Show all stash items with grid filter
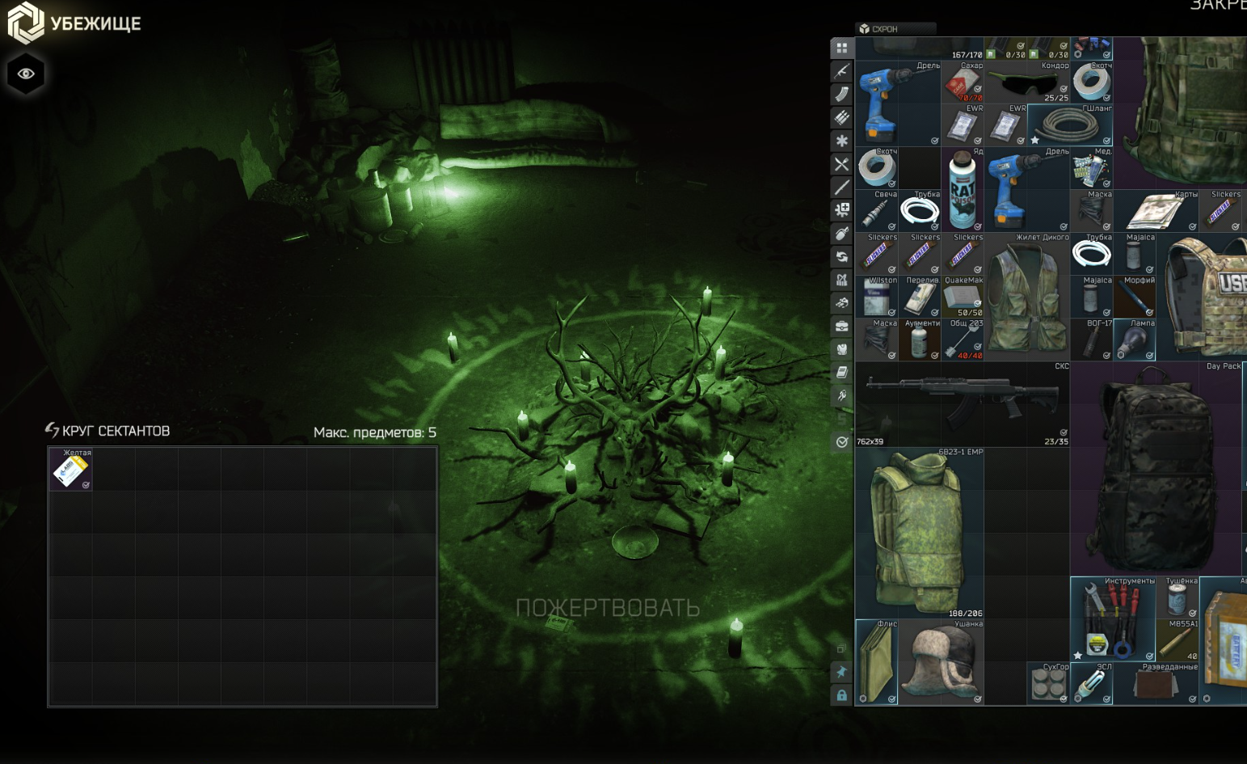This screenshot has width=1247, height=764. 842,49
